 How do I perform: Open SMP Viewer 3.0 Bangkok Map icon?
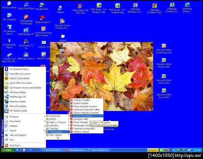[x=99, y=8]
